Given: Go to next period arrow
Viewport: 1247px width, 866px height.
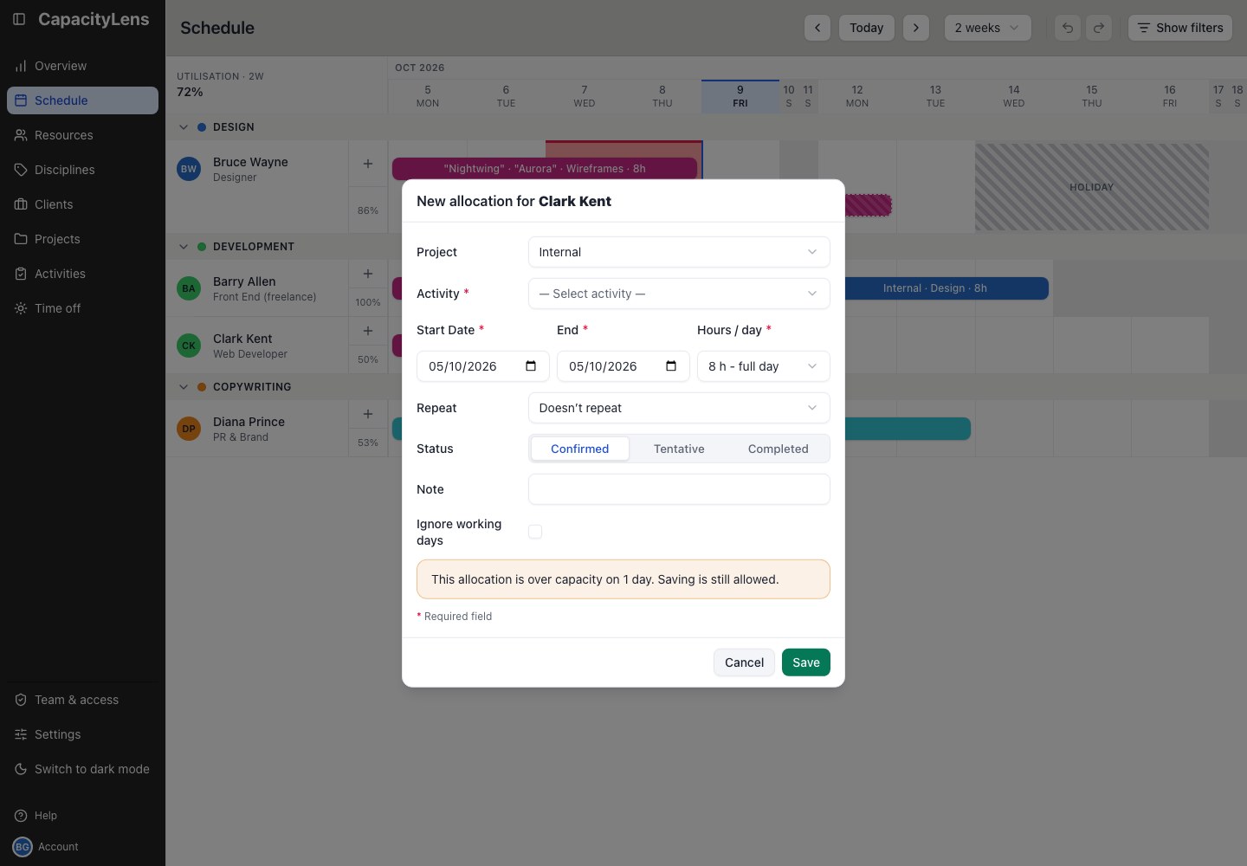Looking at the screenshot, I should [x=916, y=28].
